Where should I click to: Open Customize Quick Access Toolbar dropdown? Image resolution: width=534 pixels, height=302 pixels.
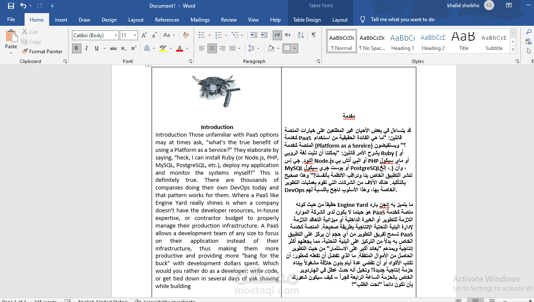click(x=52, y=6)
